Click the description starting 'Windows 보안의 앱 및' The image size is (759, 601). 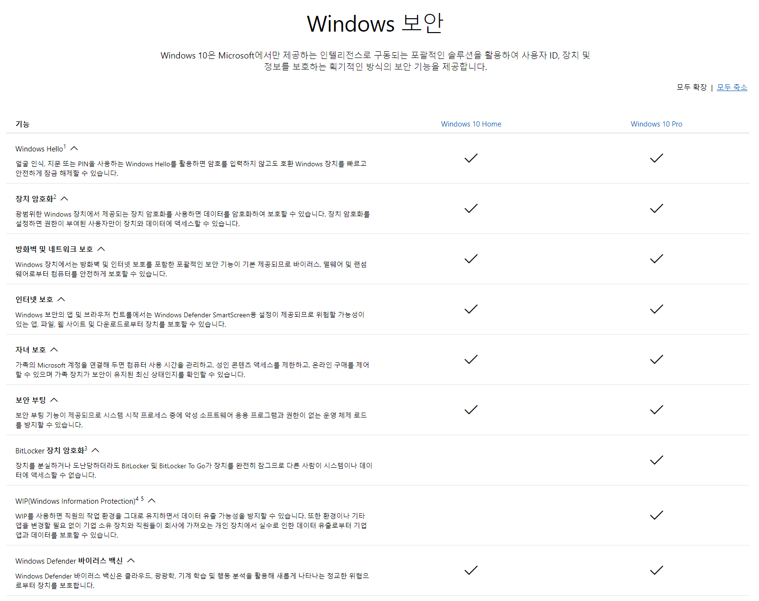(x=190, y=320)
